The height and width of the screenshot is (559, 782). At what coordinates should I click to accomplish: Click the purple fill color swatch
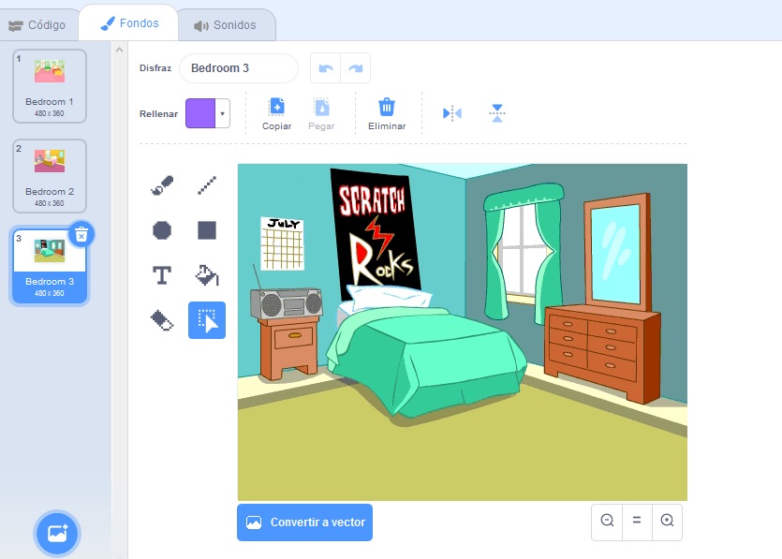(200, 113)
